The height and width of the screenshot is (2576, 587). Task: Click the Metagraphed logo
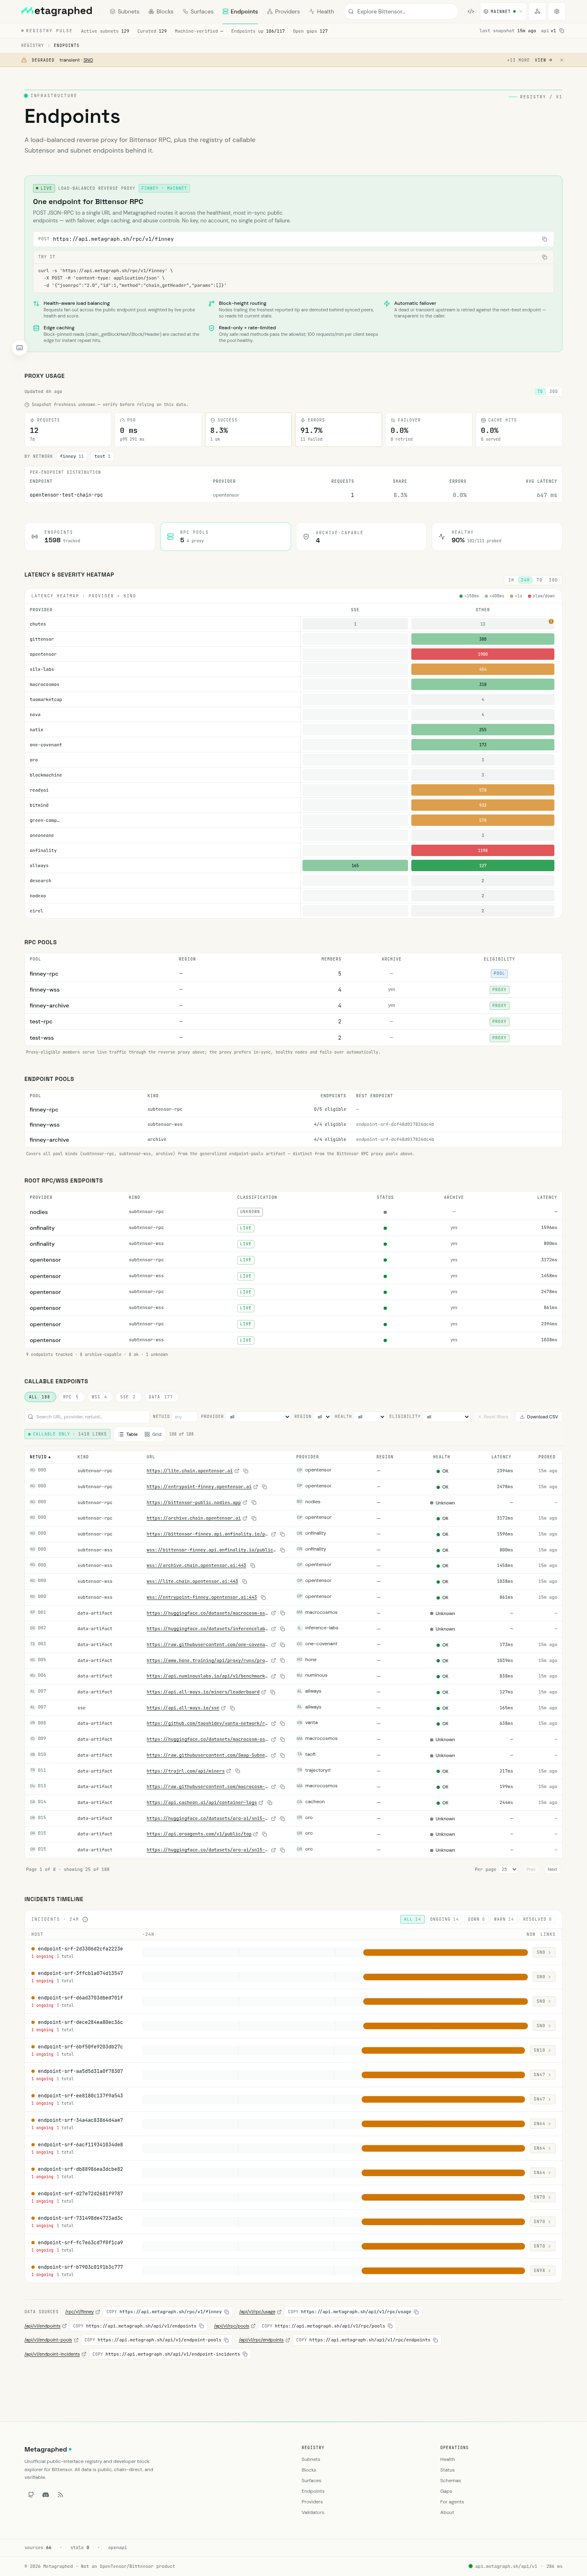pos(57,11)
